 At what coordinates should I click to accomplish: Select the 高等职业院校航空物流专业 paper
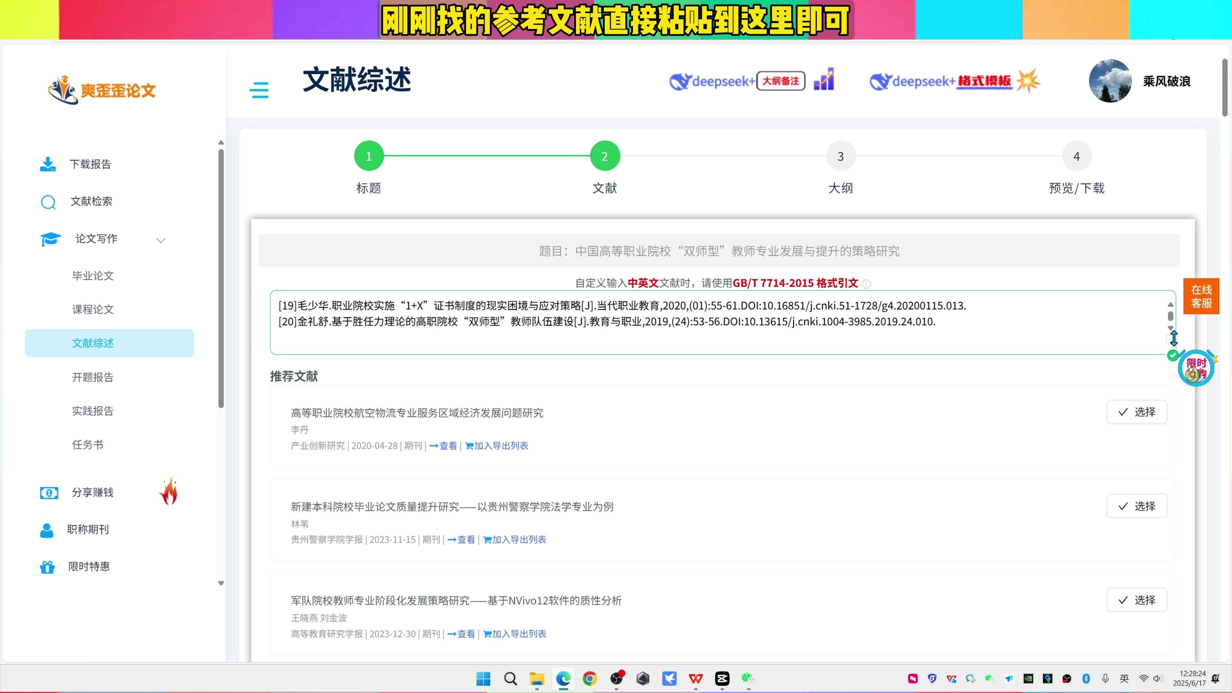pyautogui.click(x=1136, y=412)
